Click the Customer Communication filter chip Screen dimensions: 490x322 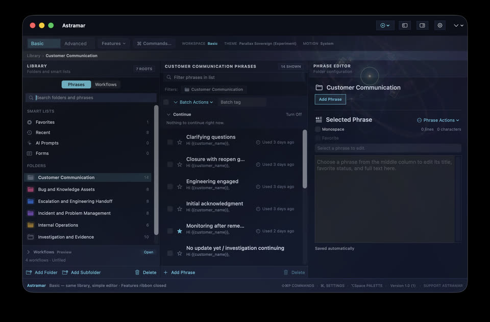214,89
